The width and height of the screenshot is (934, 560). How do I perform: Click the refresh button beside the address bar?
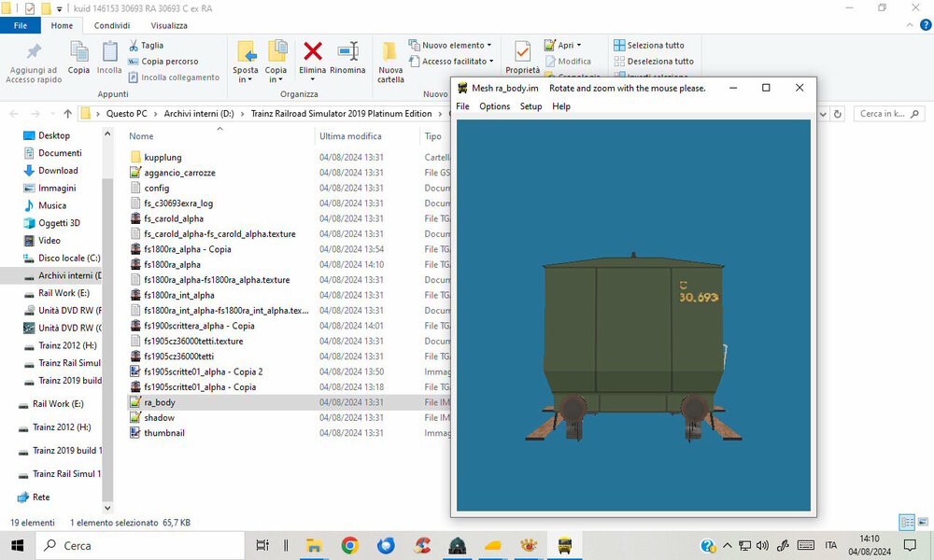click(838, 114)
